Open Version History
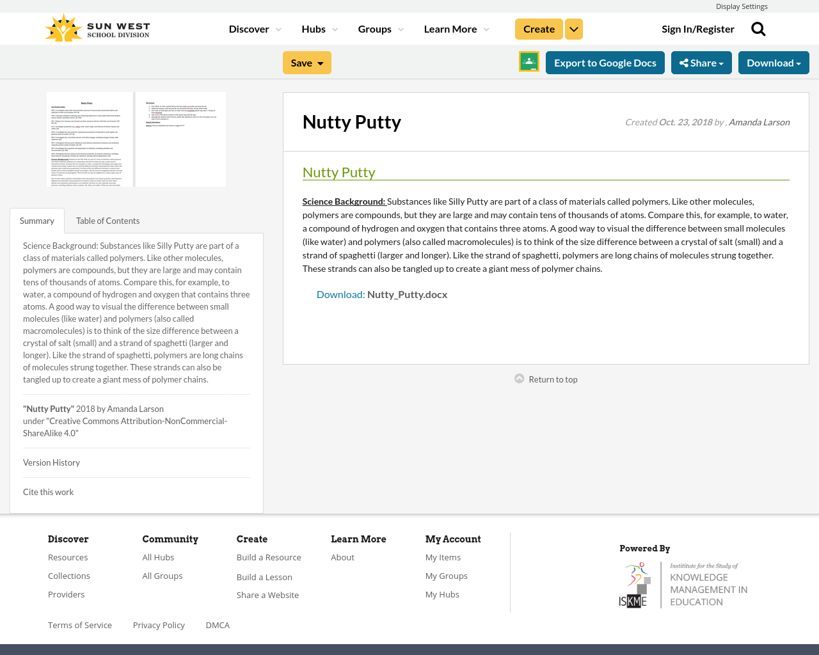The height and width of the screenshot is (655, 819). click(x=51, y=462)
